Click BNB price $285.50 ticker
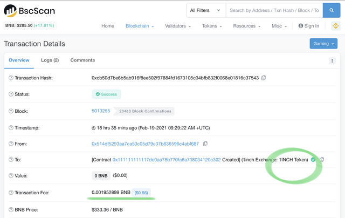The height and width of the screenshot is (218, 345). (30, 25)
